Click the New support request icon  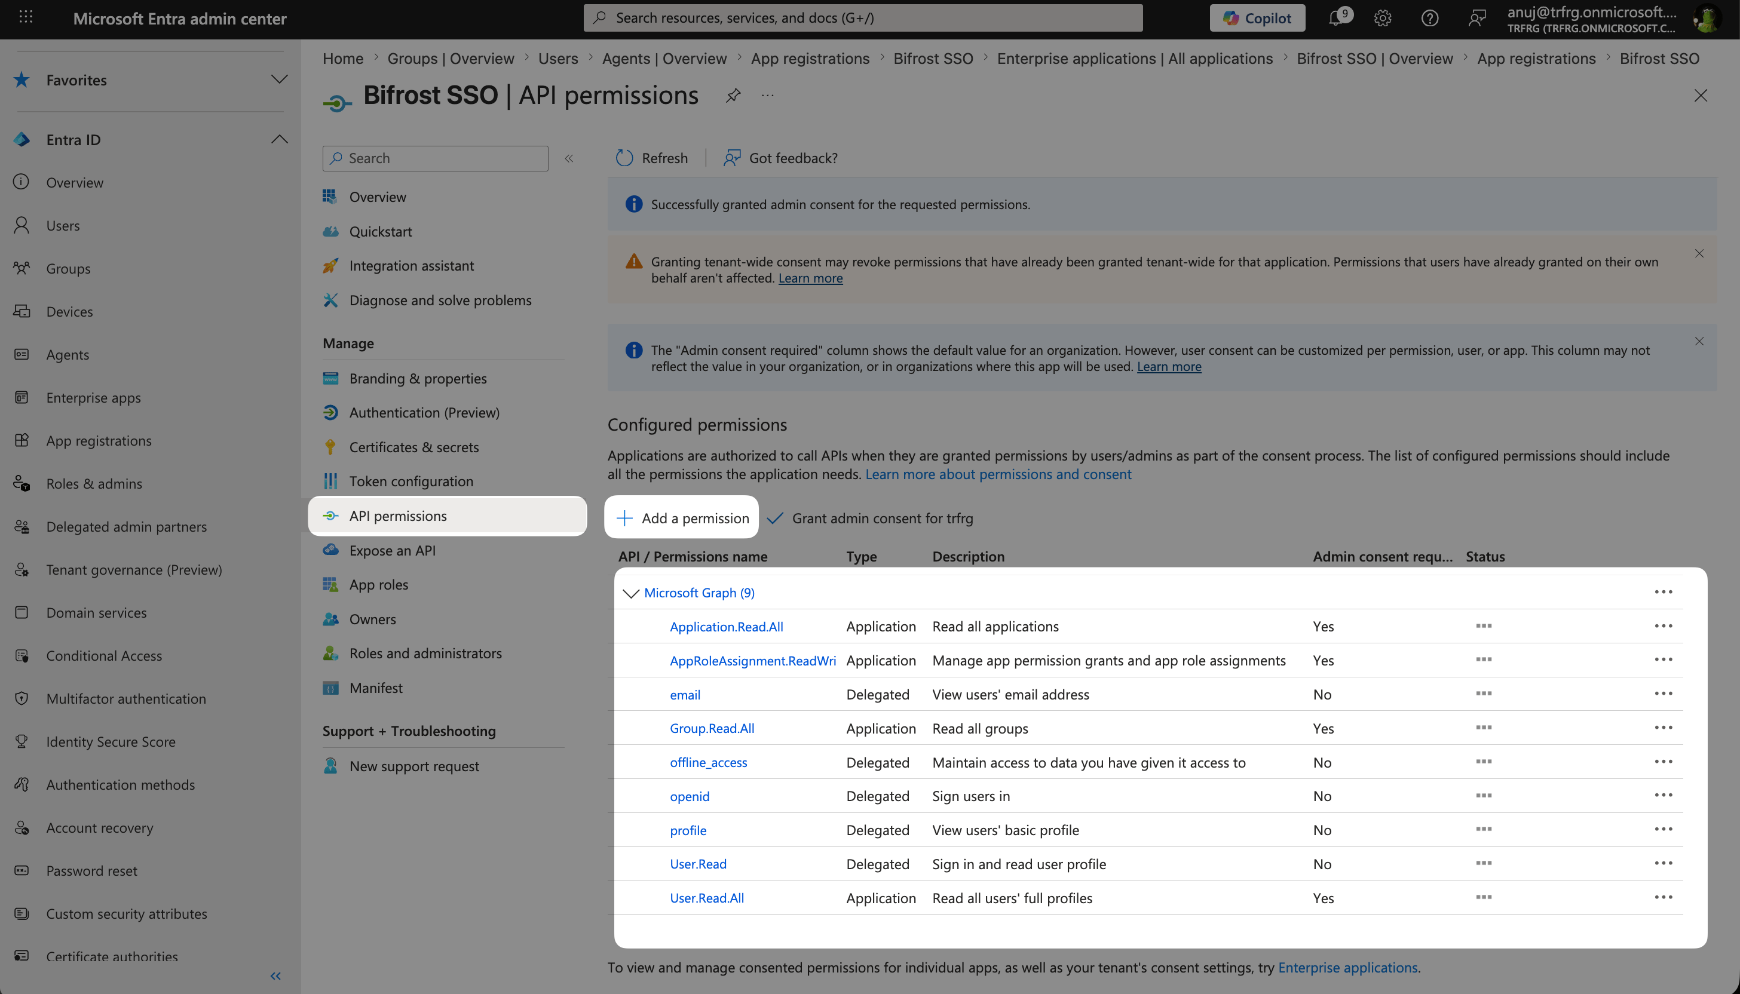(330, 766)
